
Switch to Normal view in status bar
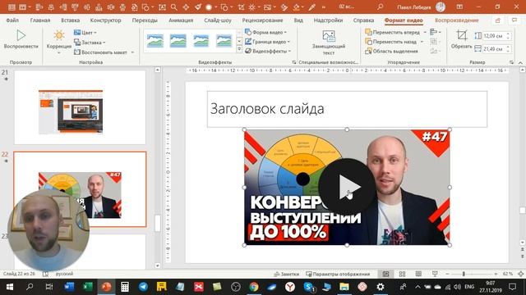(x=385, y=274)
